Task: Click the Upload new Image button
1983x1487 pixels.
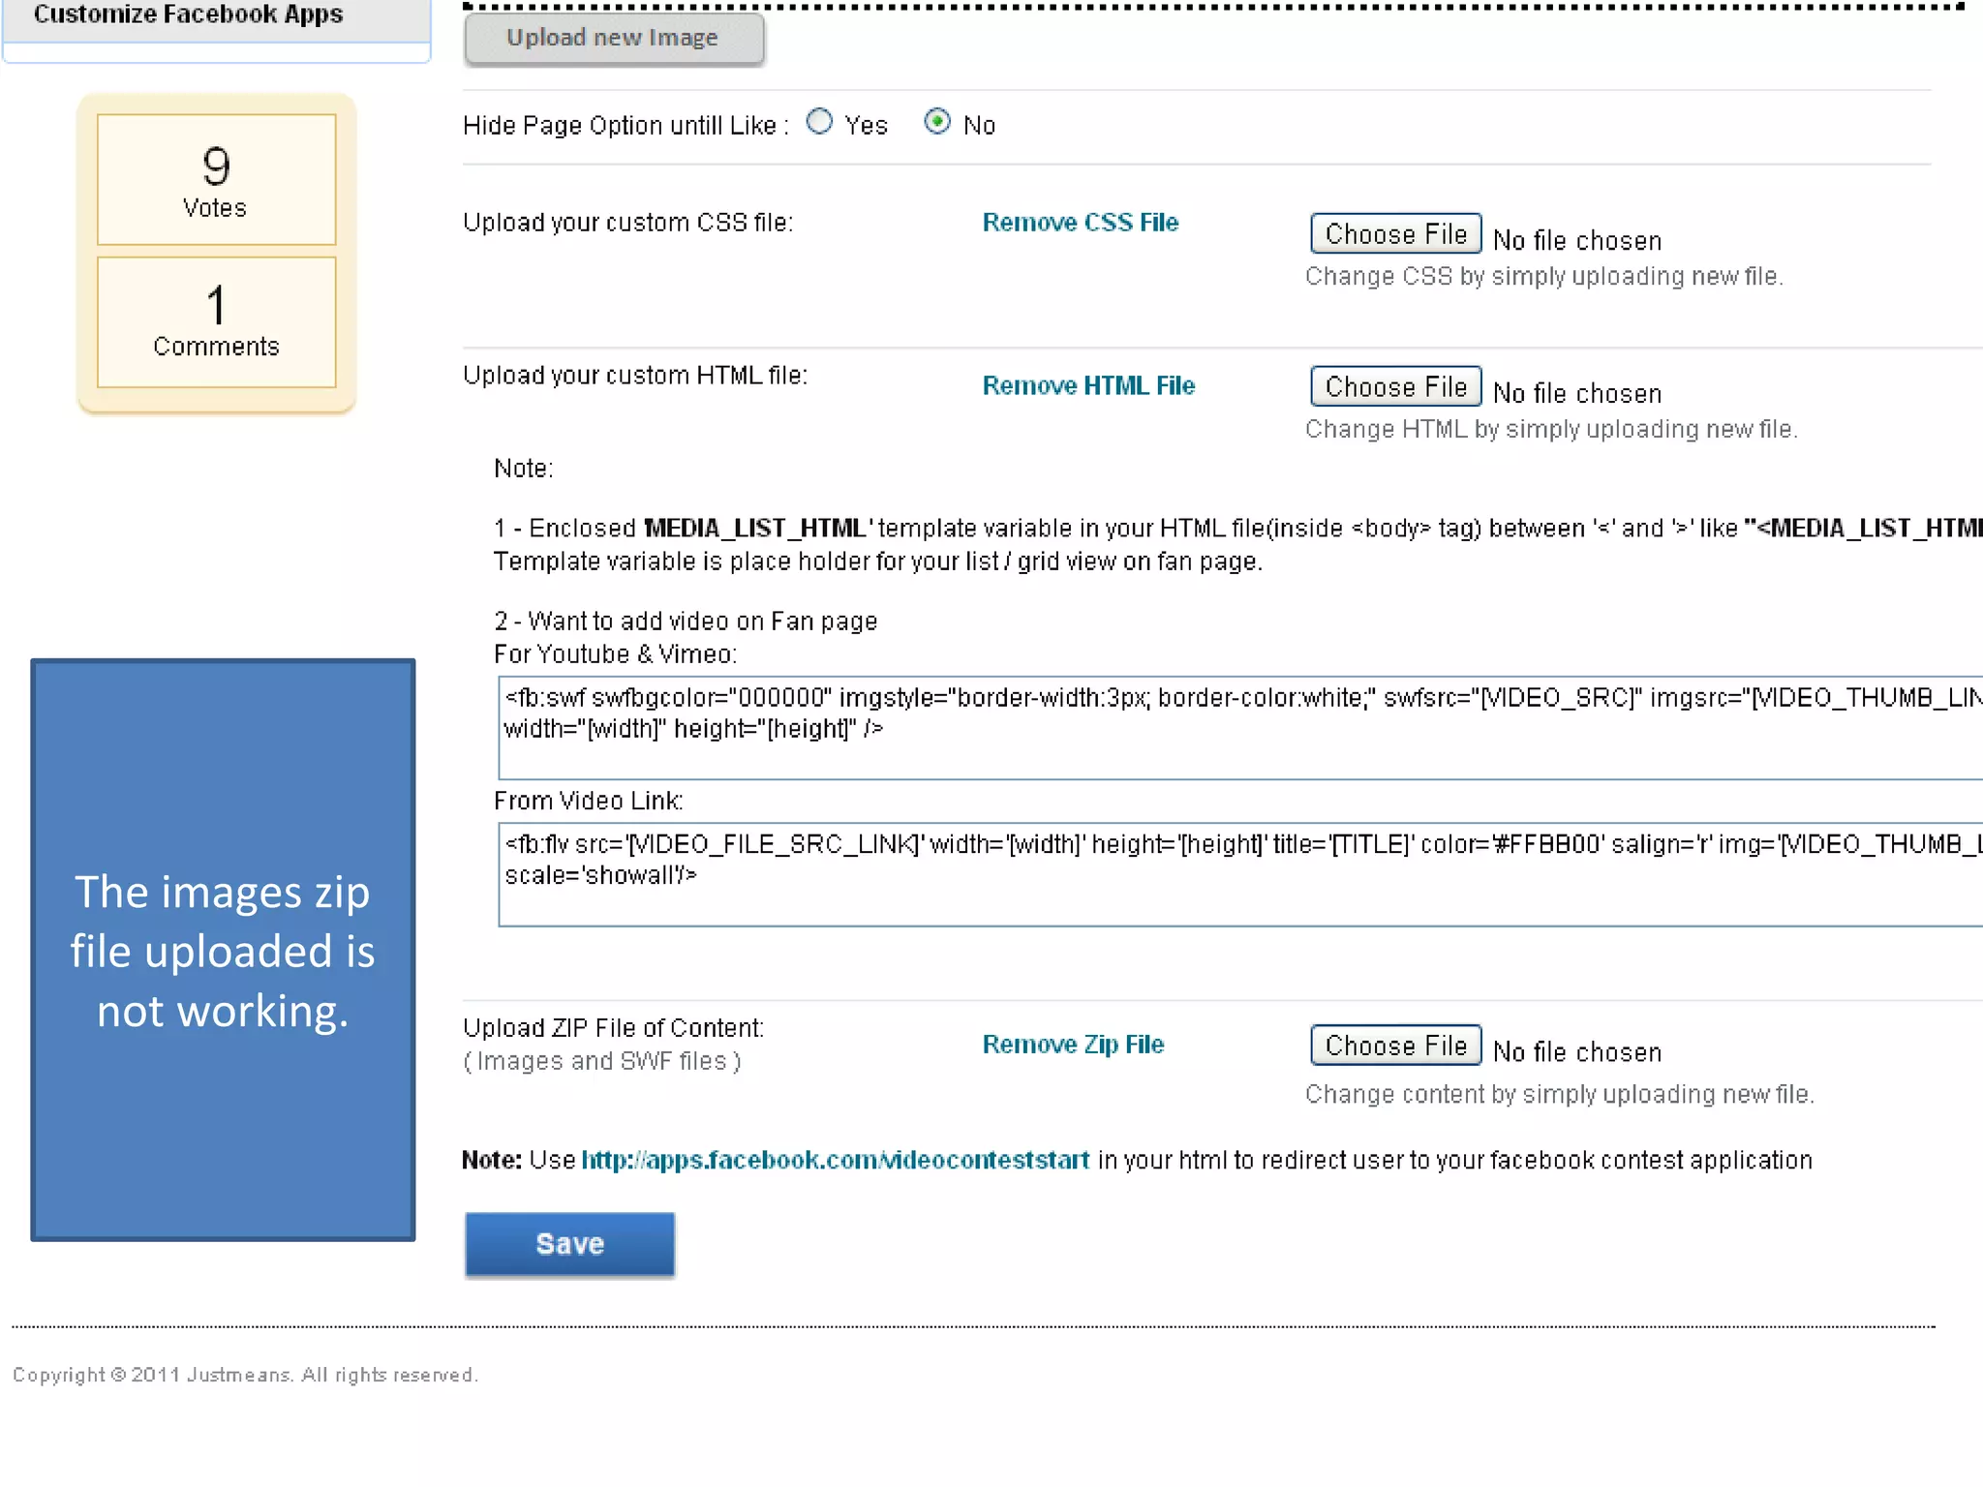Action: 614,39
